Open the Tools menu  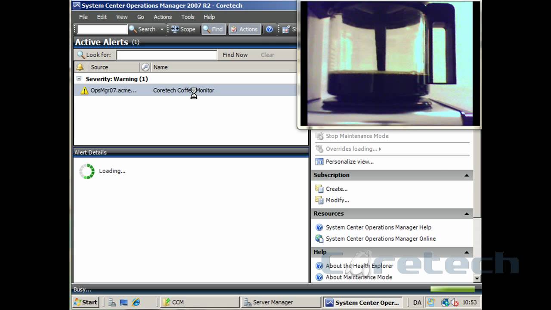point(188,17)
